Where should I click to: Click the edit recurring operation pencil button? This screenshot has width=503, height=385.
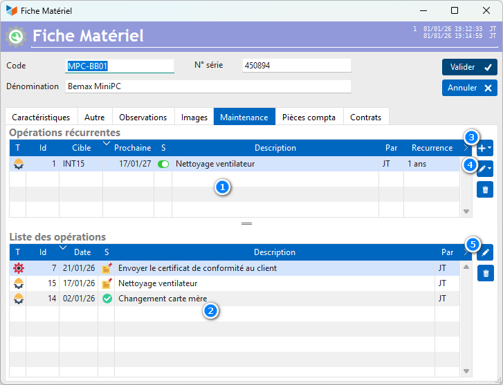[485, 168]
